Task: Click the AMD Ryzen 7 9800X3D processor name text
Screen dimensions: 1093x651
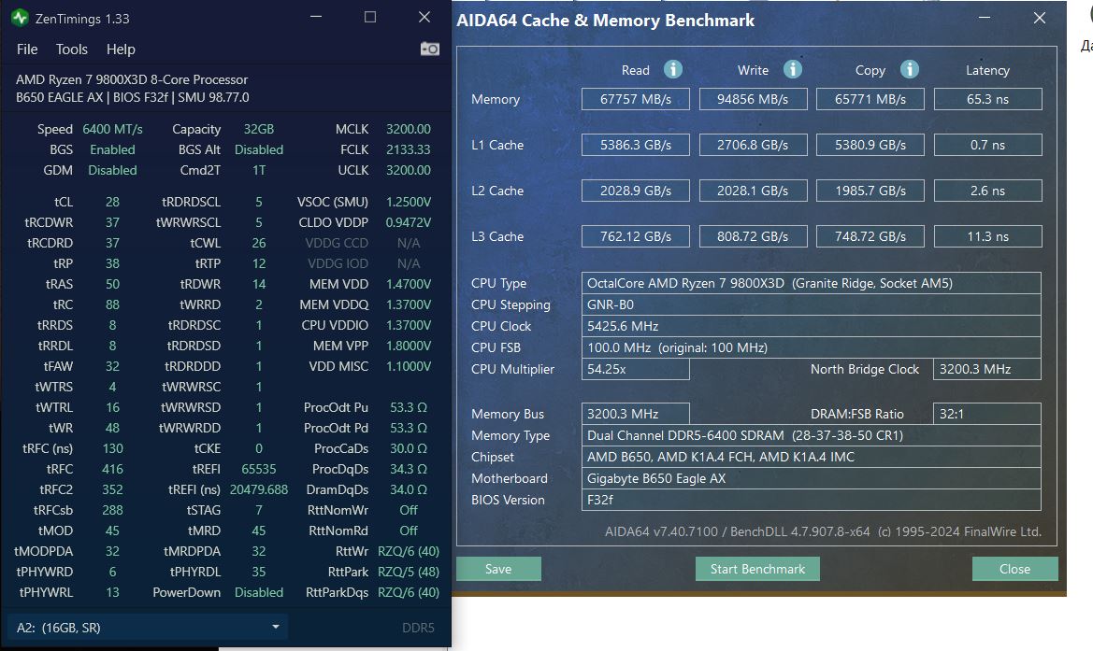Action: click(x=132, y=79)
